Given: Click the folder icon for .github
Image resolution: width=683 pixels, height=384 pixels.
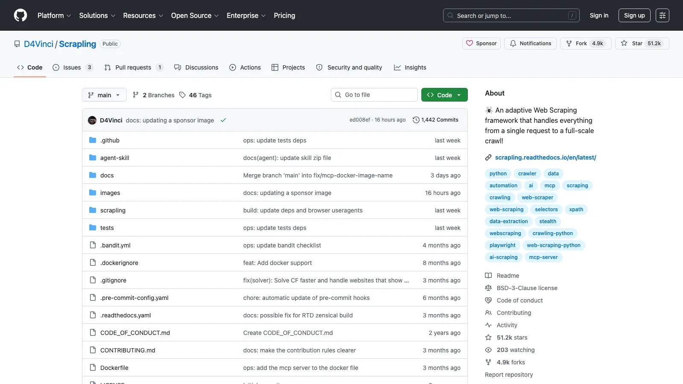Looking at the screenshot, I should coord(93,140).
